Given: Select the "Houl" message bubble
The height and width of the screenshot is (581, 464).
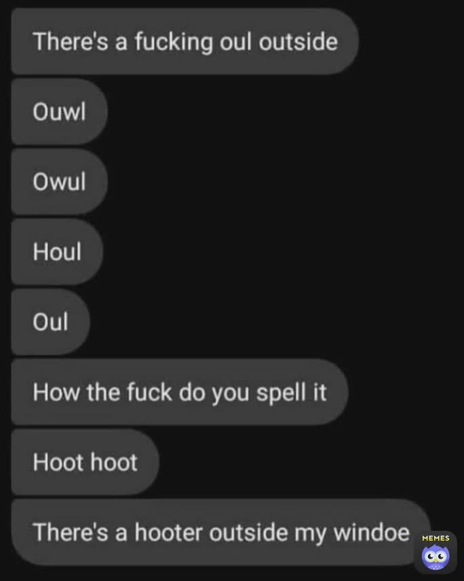Looking at the screenshot, I should coord(57,252).
